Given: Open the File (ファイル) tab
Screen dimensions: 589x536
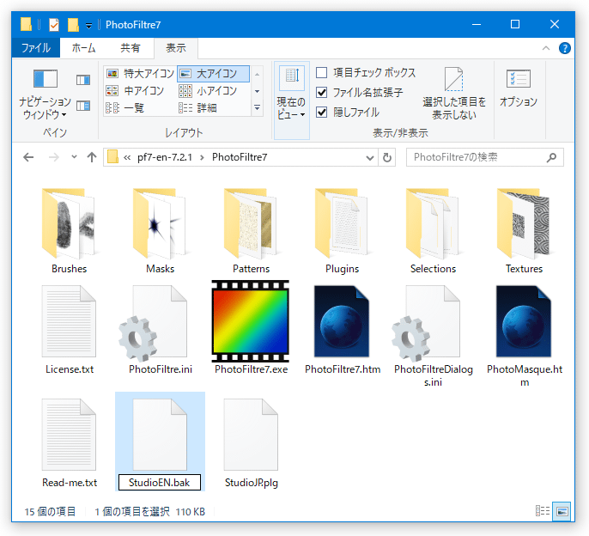Looking at the screenshot, I should (x=36, y=48).
